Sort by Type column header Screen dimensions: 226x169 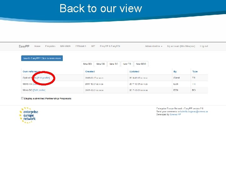195,72
